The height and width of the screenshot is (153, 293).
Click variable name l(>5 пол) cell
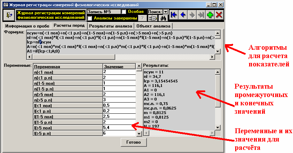[68, 128]
